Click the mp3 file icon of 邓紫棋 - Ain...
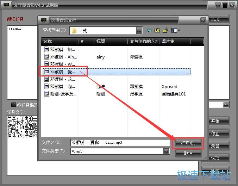This screenshot has width=238, height=186. [x=47, y=57]
